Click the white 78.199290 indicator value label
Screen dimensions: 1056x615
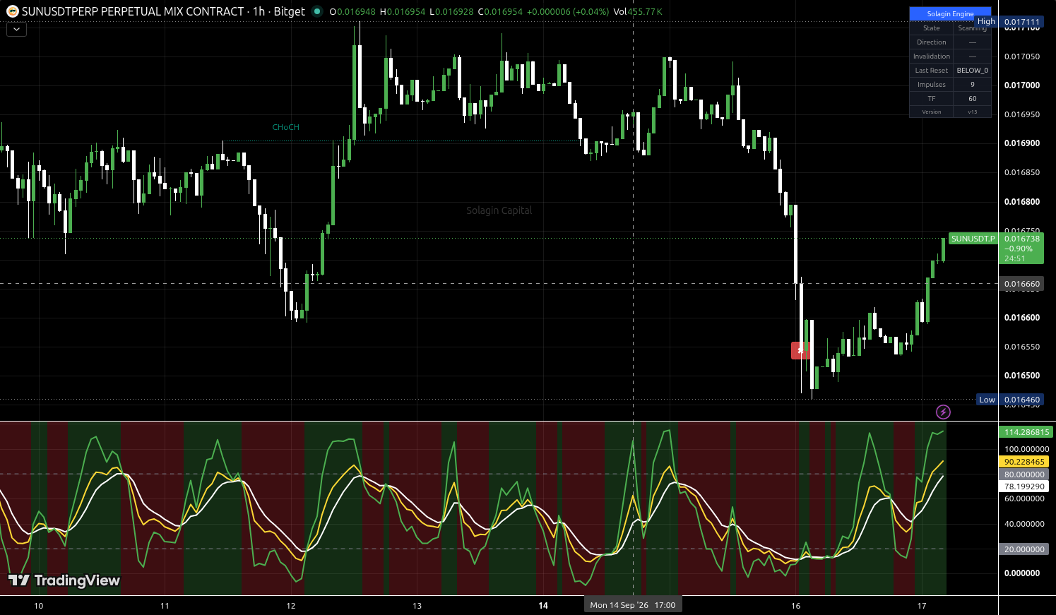point(1024,486)
